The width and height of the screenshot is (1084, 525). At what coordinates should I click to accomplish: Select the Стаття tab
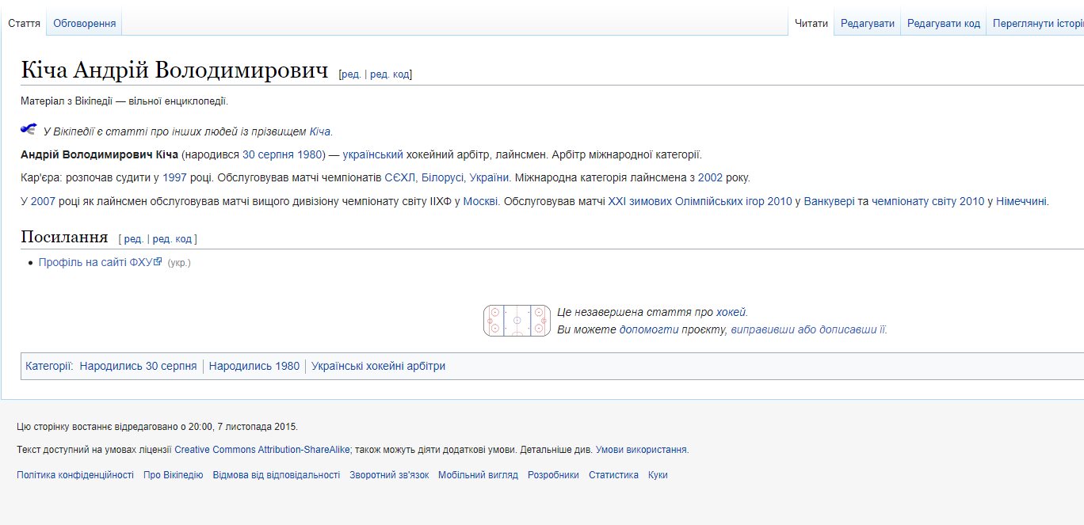click(x=24, y=24)
